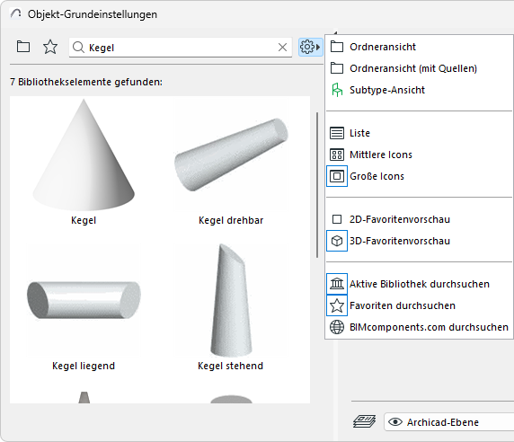Click the Archicad logo in title bar
The image size is (514, 442).
tap(15, 13)
